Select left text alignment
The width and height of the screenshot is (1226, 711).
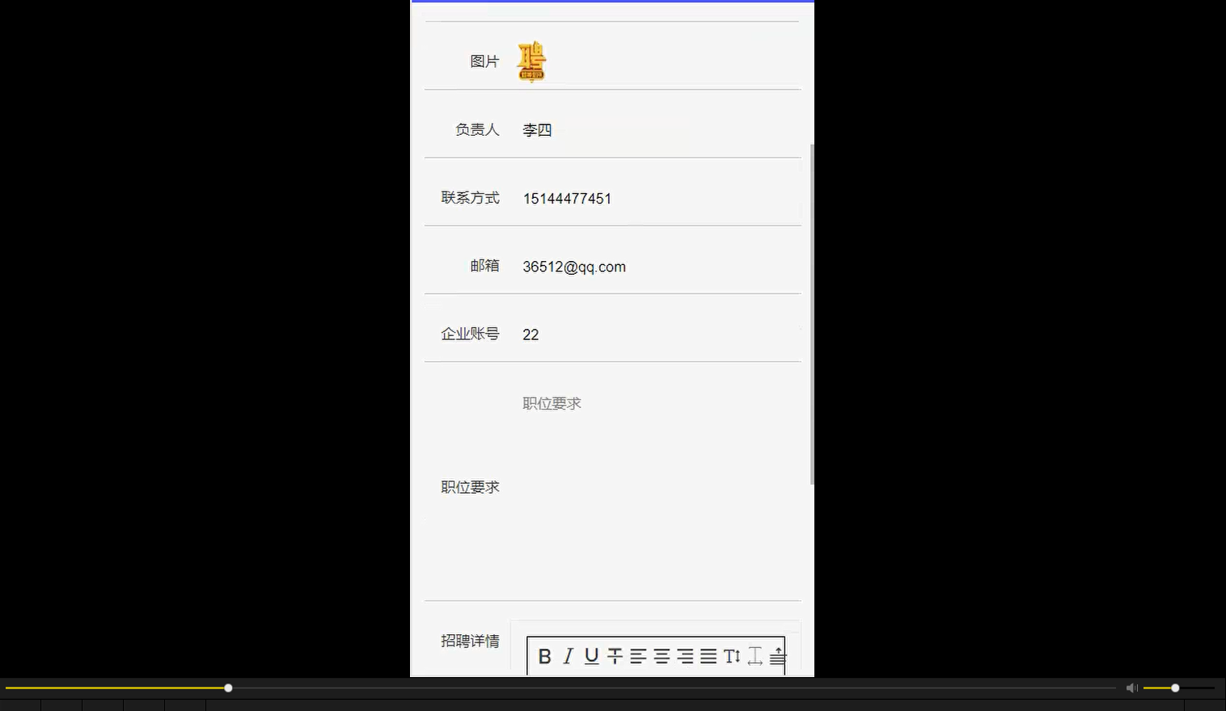[x=639, y=656]
